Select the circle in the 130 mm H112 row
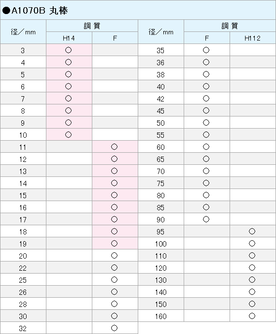 click(x=252, y=280)
